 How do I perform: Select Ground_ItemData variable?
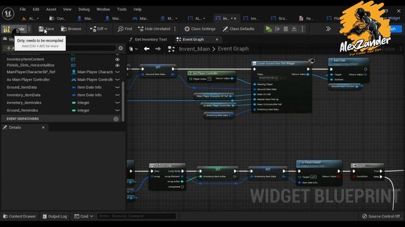tap(22, 87)
